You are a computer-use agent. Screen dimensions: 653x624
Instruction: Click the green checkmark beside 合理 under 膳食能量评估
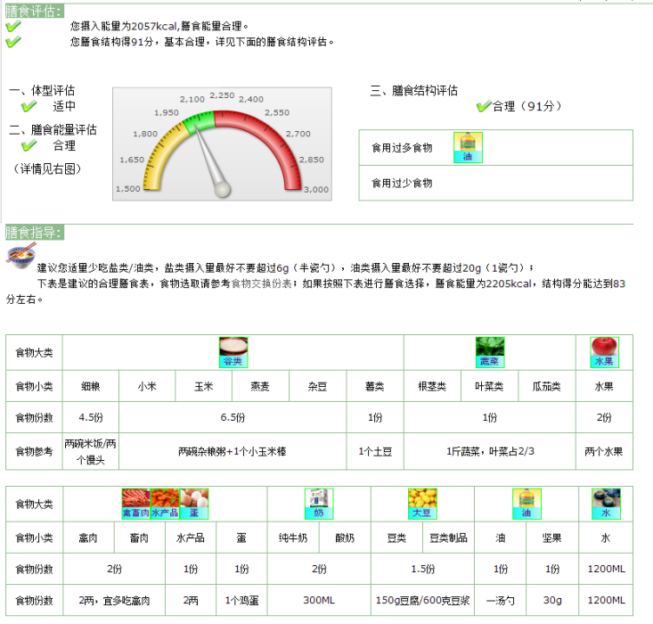[x=29, y=146]
